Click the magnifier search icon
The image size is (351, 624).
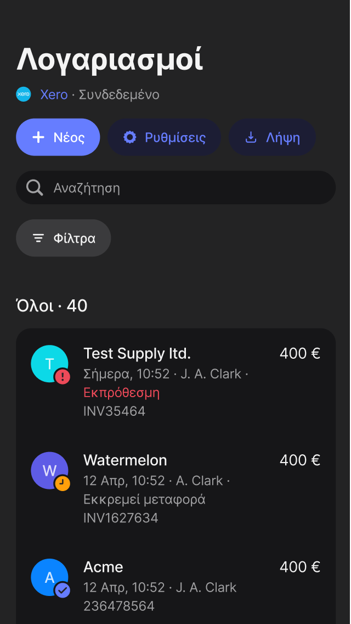pos(35,187)
